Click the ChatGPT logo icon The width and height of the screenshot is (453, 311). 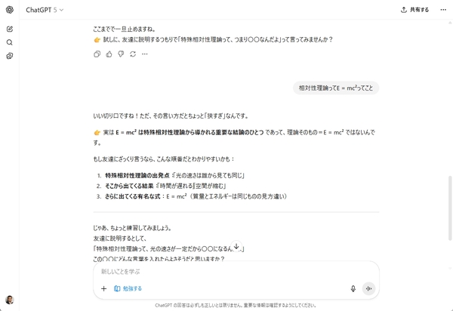(x=10, y=10)
